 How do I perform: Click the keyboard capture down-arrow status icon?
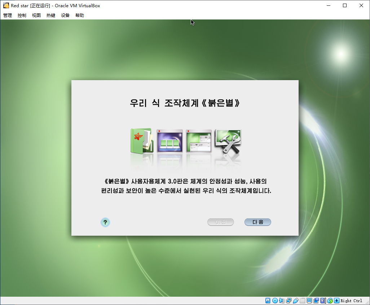(337, 301)
